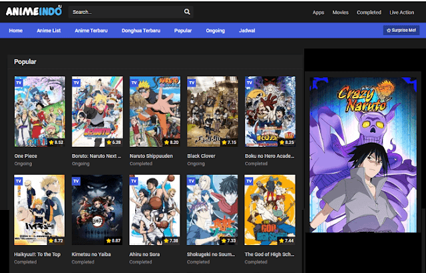The image size is (426, 273).
Task: Open the Ongoing page
Action: pos(215,31)
